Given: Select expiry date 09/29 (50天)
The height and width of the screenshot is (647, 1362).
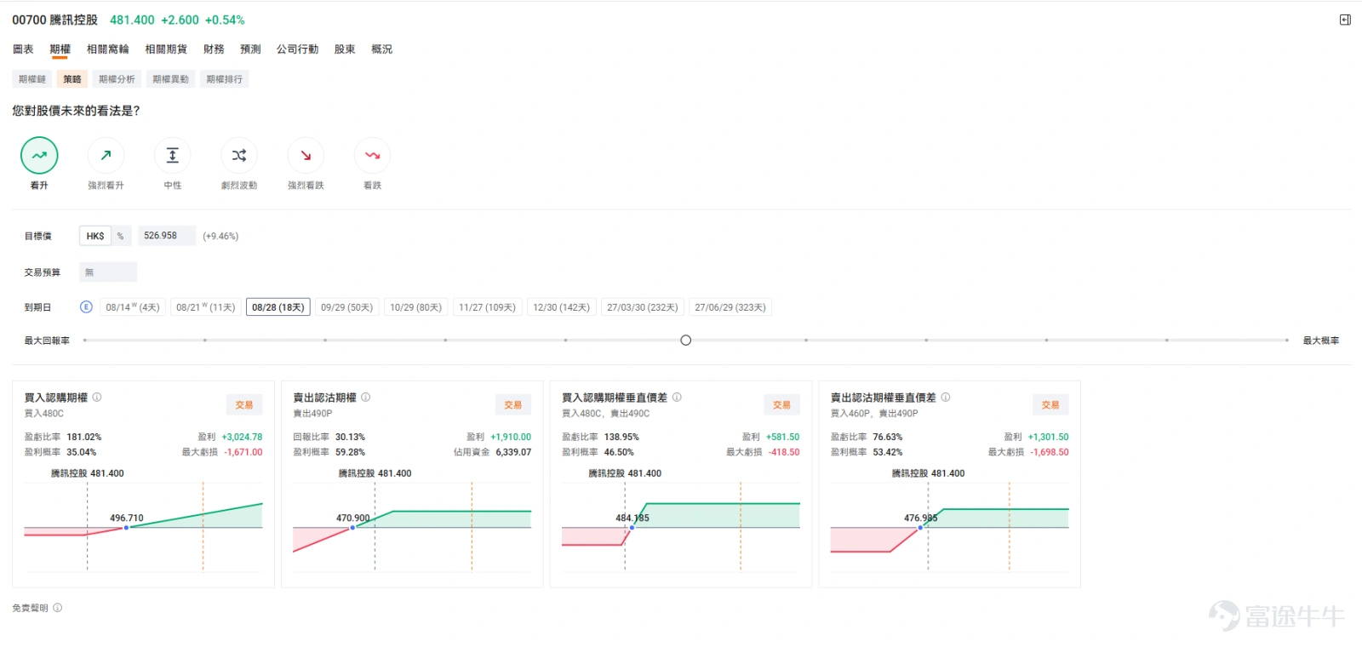Looking at the screenshot, I should click(x=346, y=307).
